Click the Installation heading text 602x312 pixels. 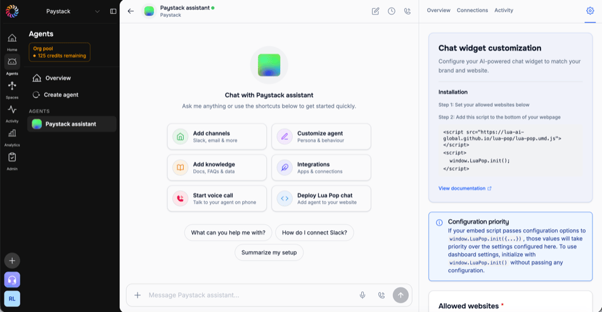[453, 92]
